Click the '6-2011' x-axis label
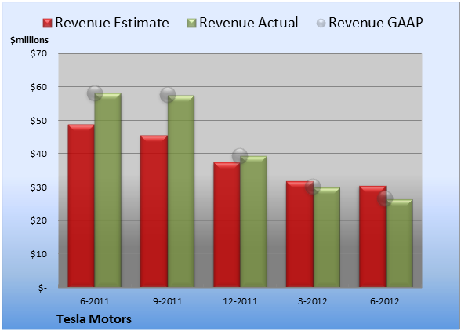The height and width of the screenshot is (331, 461). [95, 301]
